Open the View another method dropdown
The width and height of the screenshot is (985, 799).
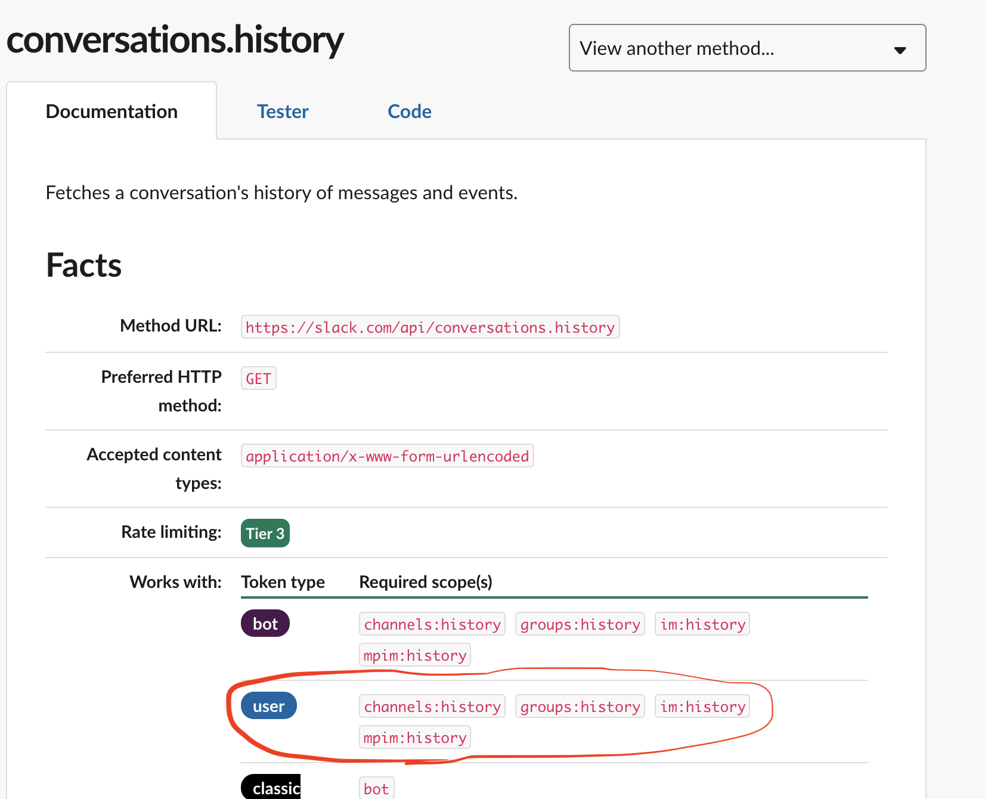[747, 48]
